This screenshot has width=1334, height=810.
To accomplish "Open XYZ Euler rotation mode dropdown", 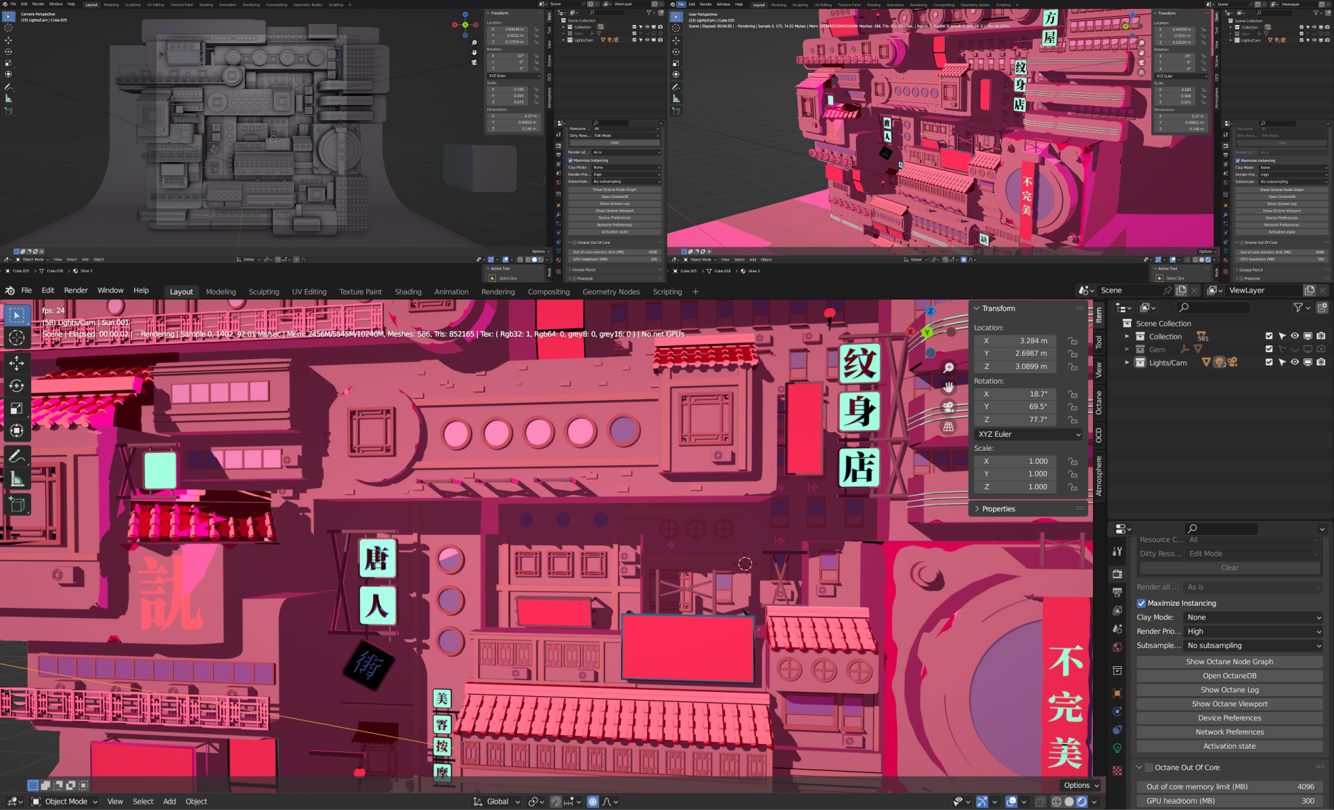I will 1028,434.
